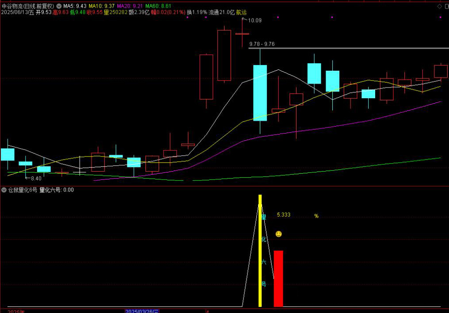This screenshot has width=449, height=313.
Task: Click the 10.09 high price label
Action: point(255,20)
